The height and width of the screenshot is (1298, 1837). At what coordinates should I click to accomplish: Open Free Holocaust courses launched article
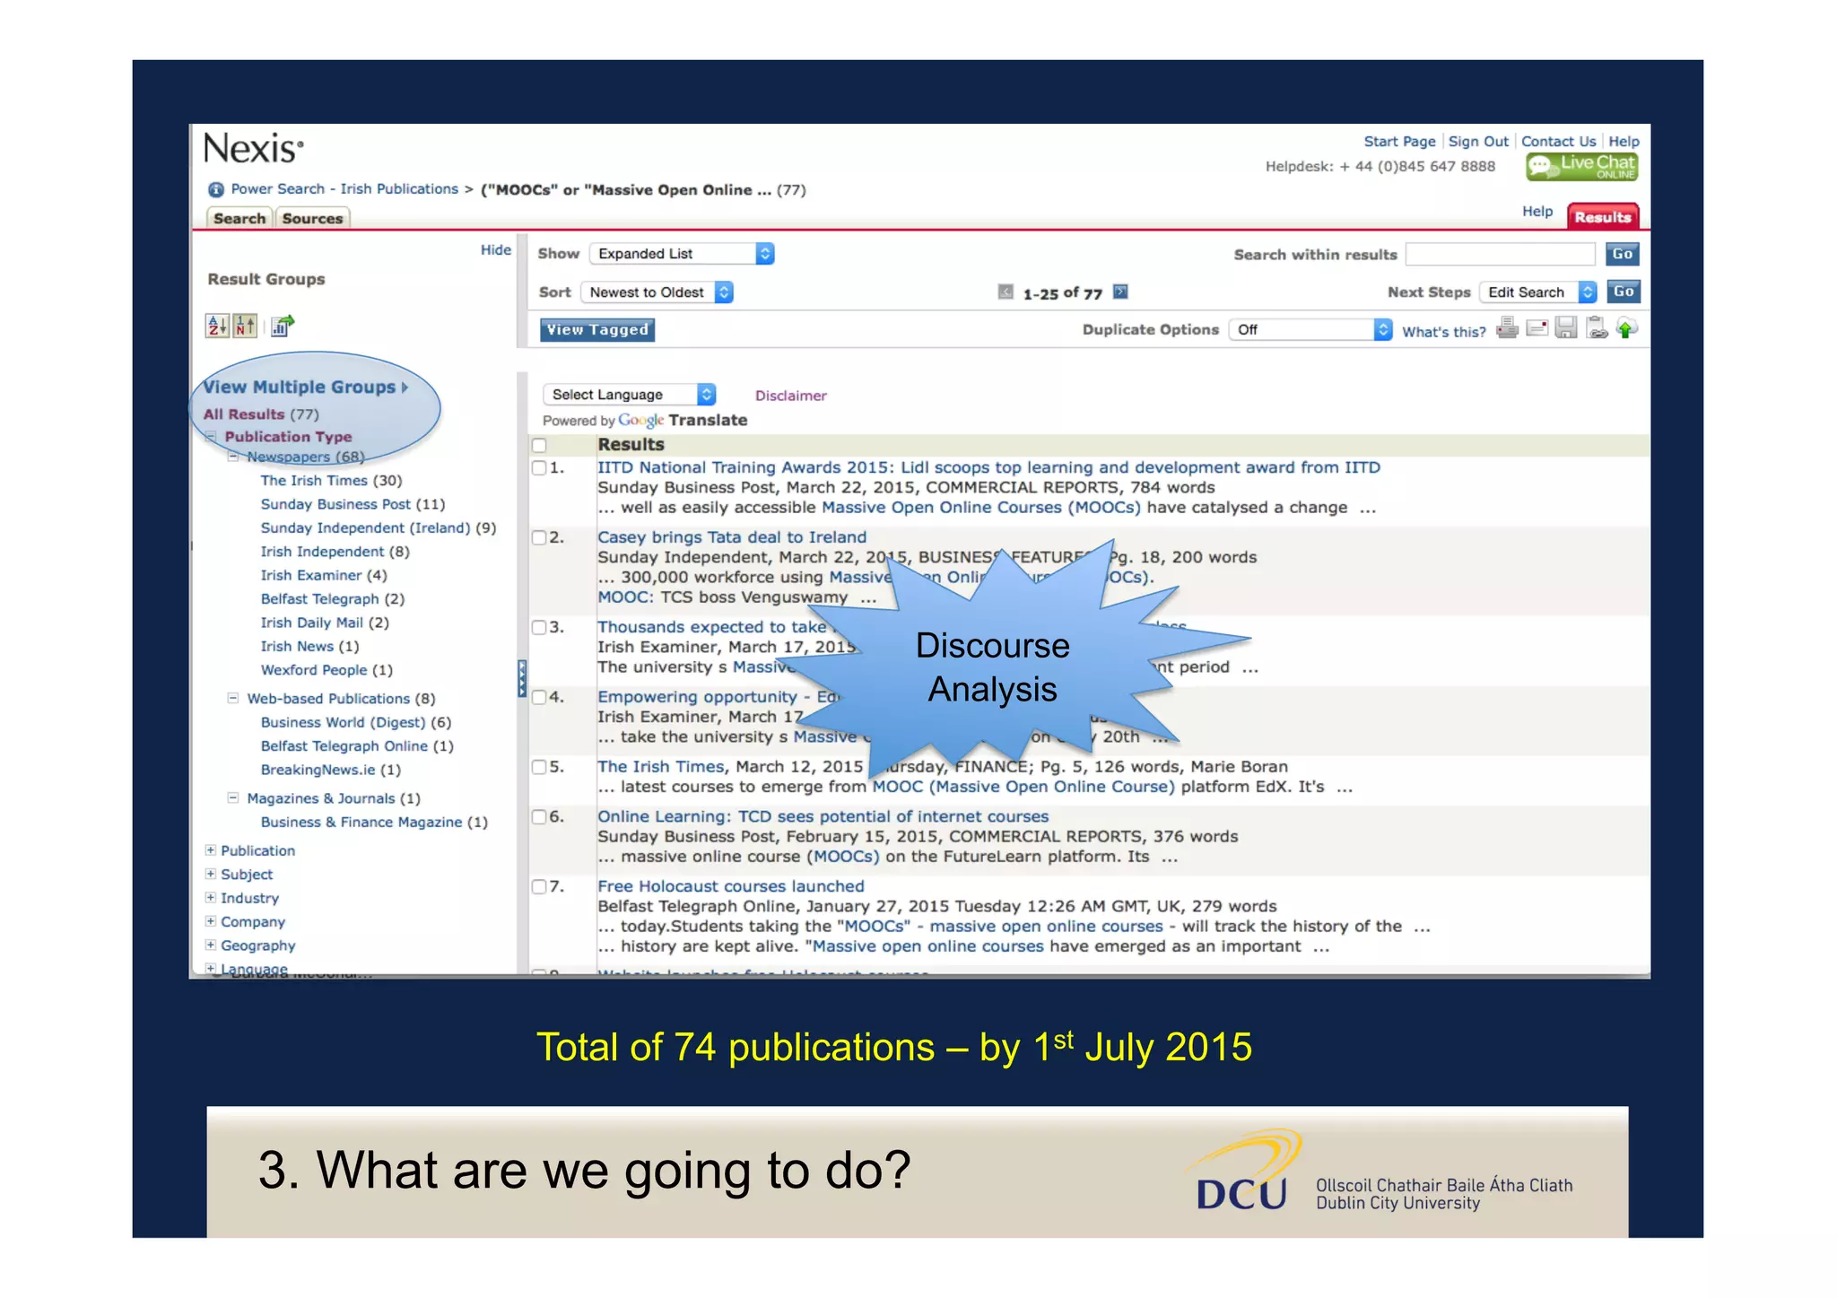[731, 886]
